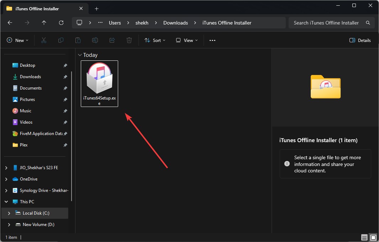Click the Cut scissors icon
Viewport: 379px width, 242px height.
44,40
